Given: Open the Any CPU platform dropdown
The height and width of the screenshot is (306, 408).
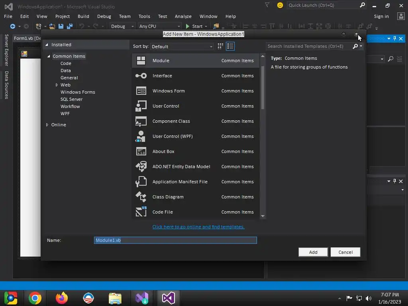Looking at the screenshot, I should [x=159, y=26].
